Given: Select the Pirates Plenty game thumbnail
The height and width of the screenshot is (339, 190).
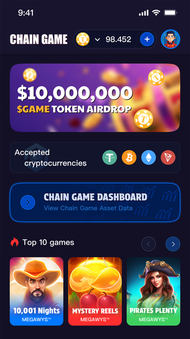Looking at the screenshot, I should point(153,291).
